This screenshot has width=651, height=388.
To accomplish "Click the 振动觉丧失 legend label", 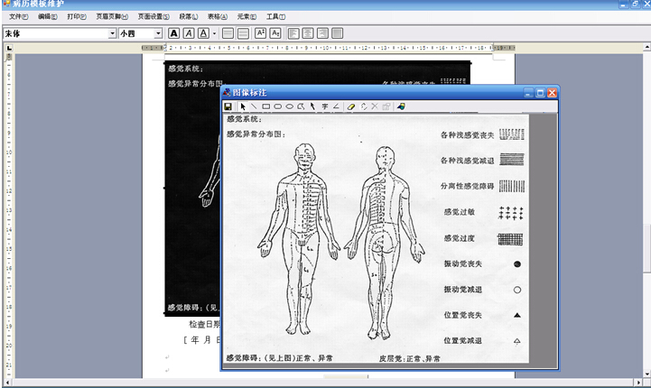I will pos(463,263).
